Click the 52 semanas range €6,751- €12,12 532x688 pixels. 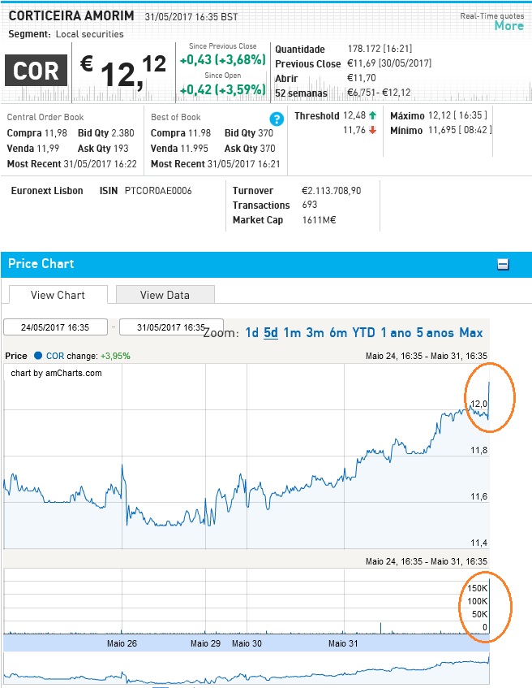pyautogui.click(x=379, y=93)
